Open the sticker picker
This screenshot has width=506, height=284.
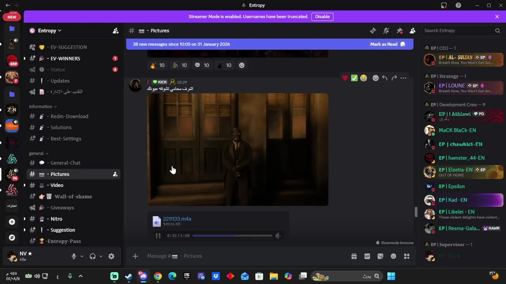[380, 256]
